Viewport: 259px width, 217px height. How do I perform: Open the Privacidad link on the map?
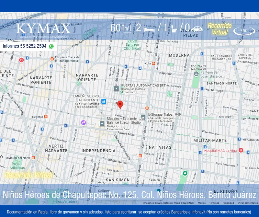(x=228, y=203)
